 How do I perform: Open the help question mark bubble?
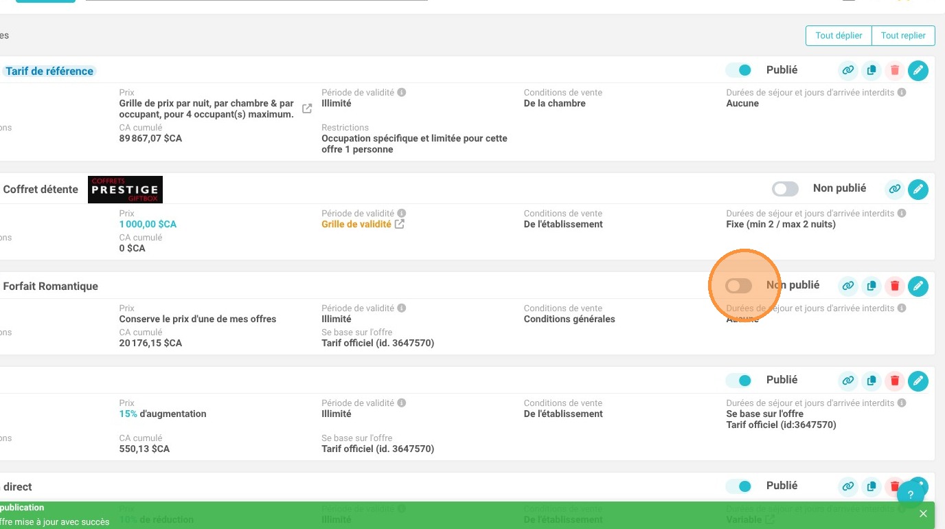click(911, 494)
